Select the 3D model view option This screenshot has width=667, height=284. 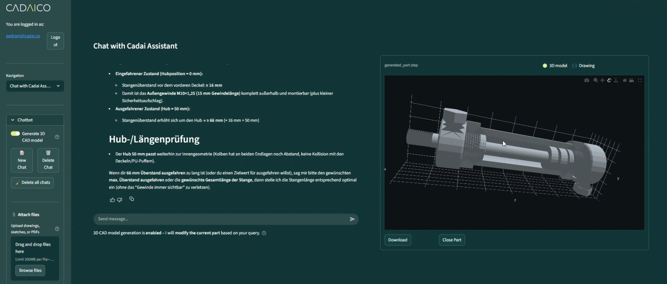pyautogui.click(x=555, y=66)
